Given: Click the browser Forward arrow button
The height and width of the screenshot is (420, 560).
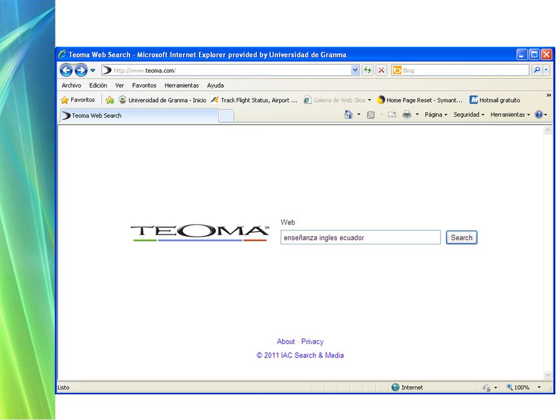Looking at the screenshot, I should coord(80,71).
